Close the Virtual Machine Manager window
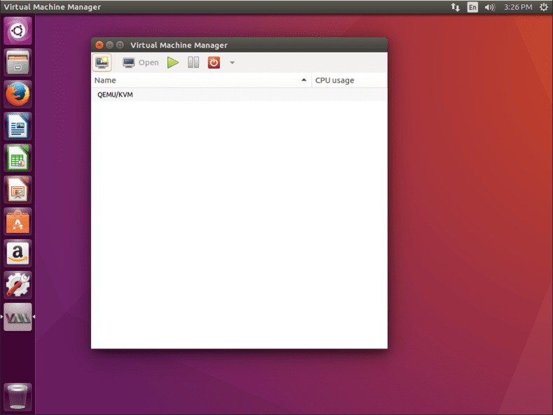Viewport: 553px width, 415px height. point(99,45)
